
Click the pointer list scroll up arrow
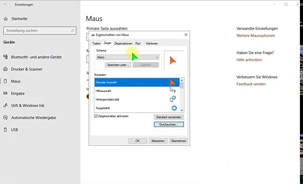tap(182, 80)
